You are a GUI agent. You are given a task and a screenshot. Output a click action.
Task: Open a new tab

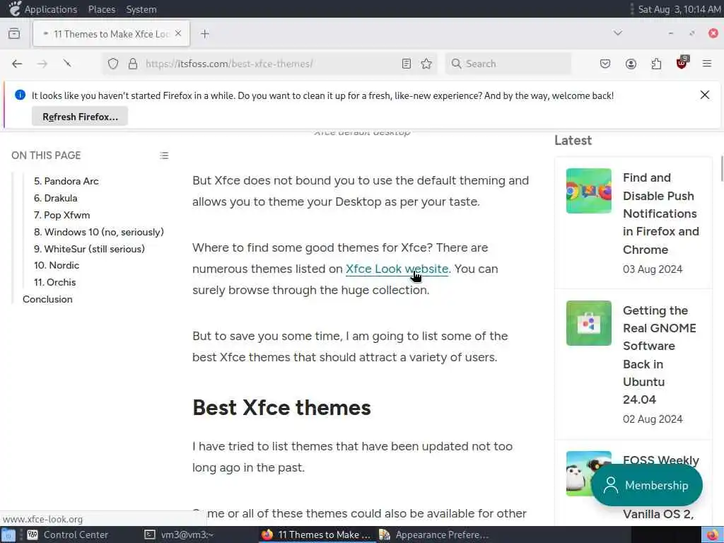click(205, 34)
